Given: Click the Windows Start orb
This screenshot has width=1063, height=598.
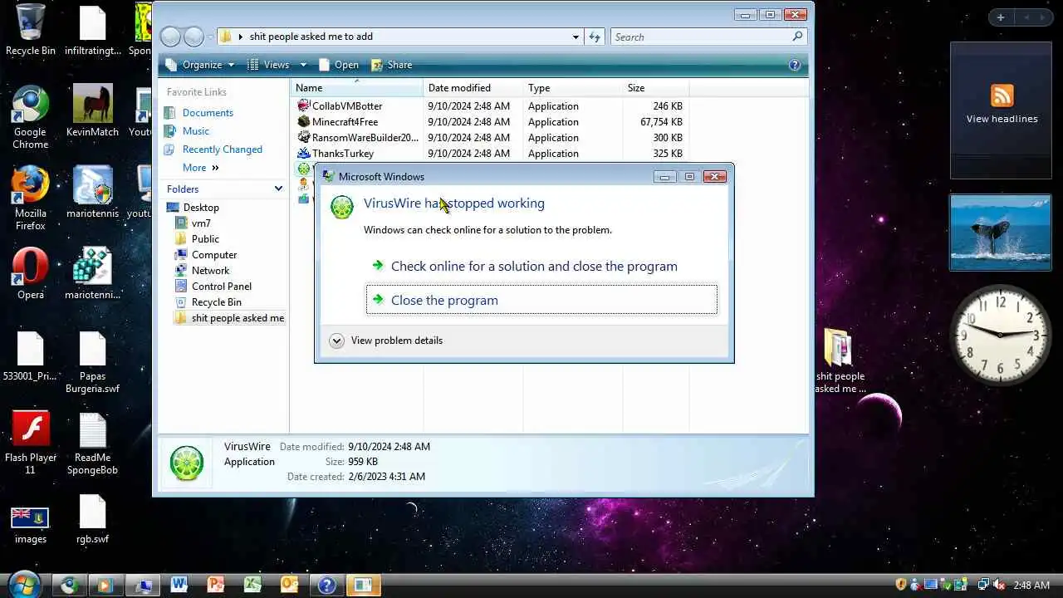Looking at the screenshot, I should click(22, 585).
